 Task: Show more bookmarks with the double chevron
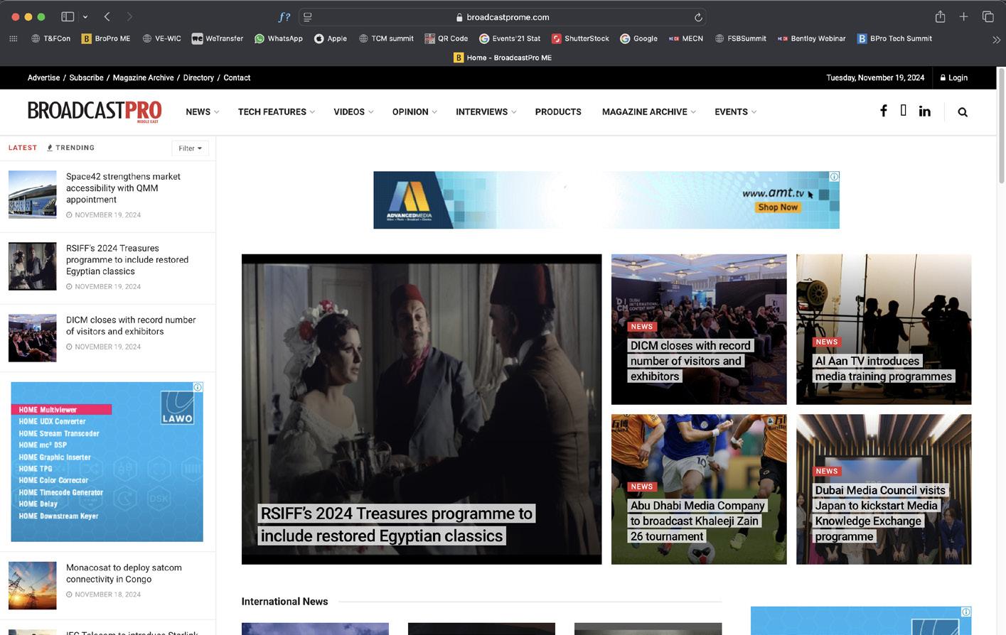(996, 39)
